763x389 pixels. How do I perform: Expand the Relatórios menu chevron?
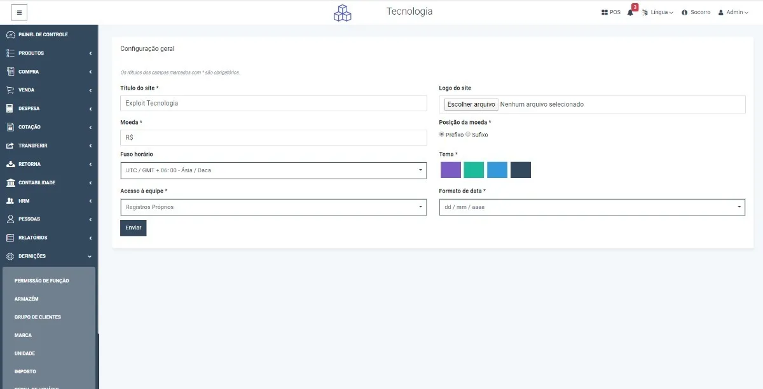pyautogui.click(x=90, y=238)
